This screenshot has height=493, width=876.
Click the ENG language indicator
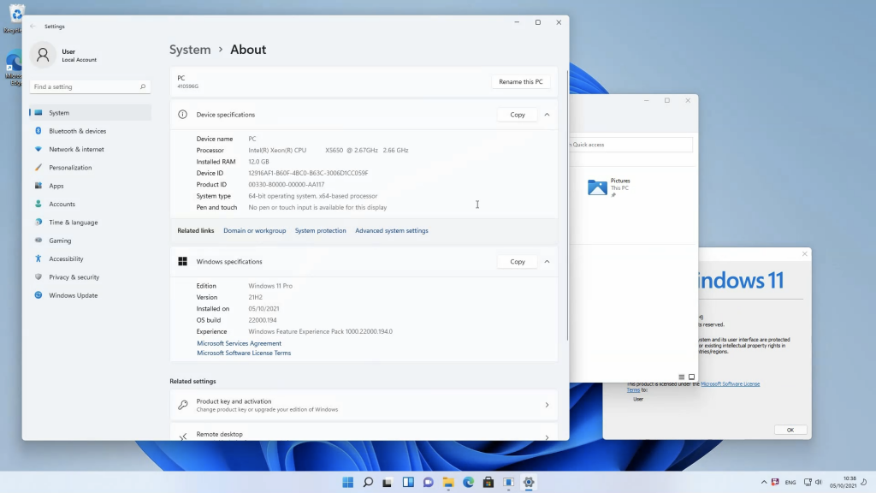coord(790,483)
